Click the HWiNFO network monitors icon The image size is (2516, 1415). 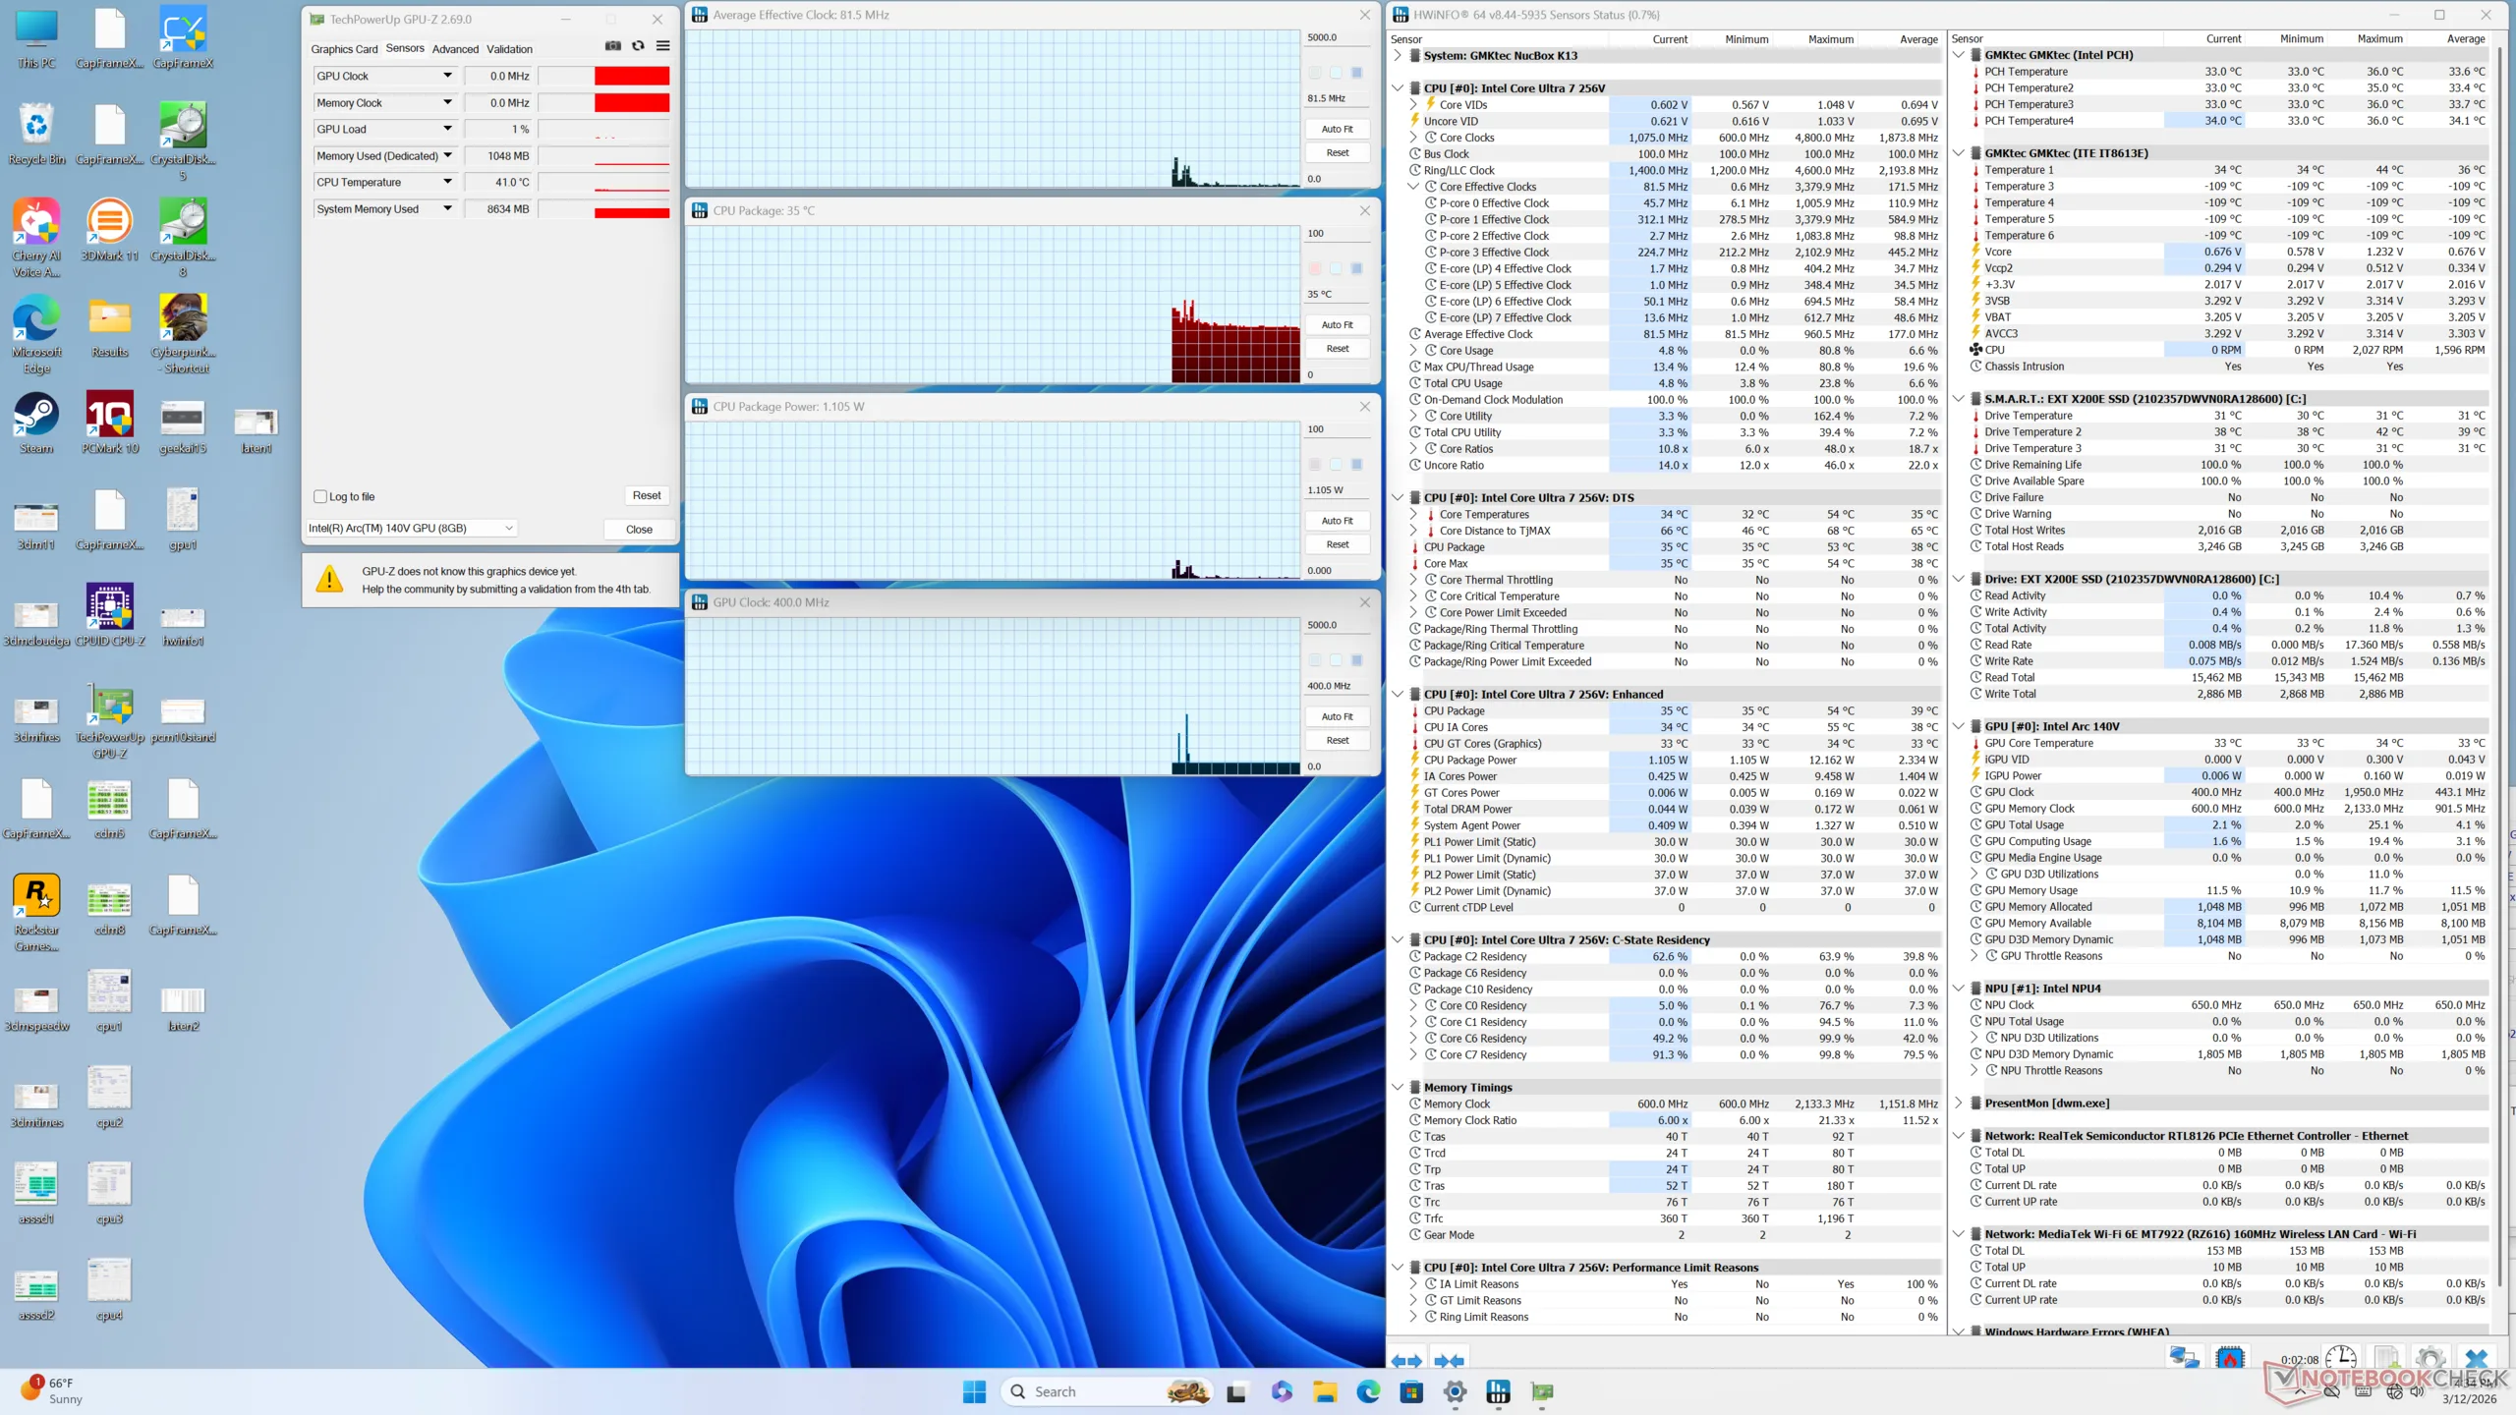[x=2184, y=1358]
